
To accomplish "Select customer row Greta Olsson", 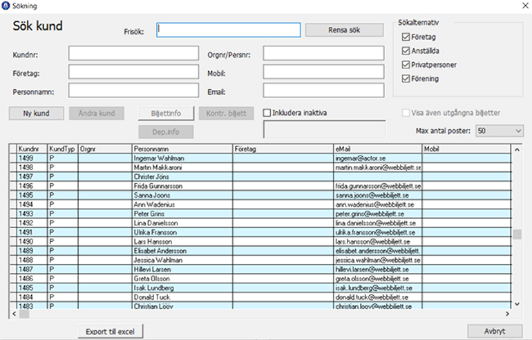I will pyautogui.click(x=260, y=278).
